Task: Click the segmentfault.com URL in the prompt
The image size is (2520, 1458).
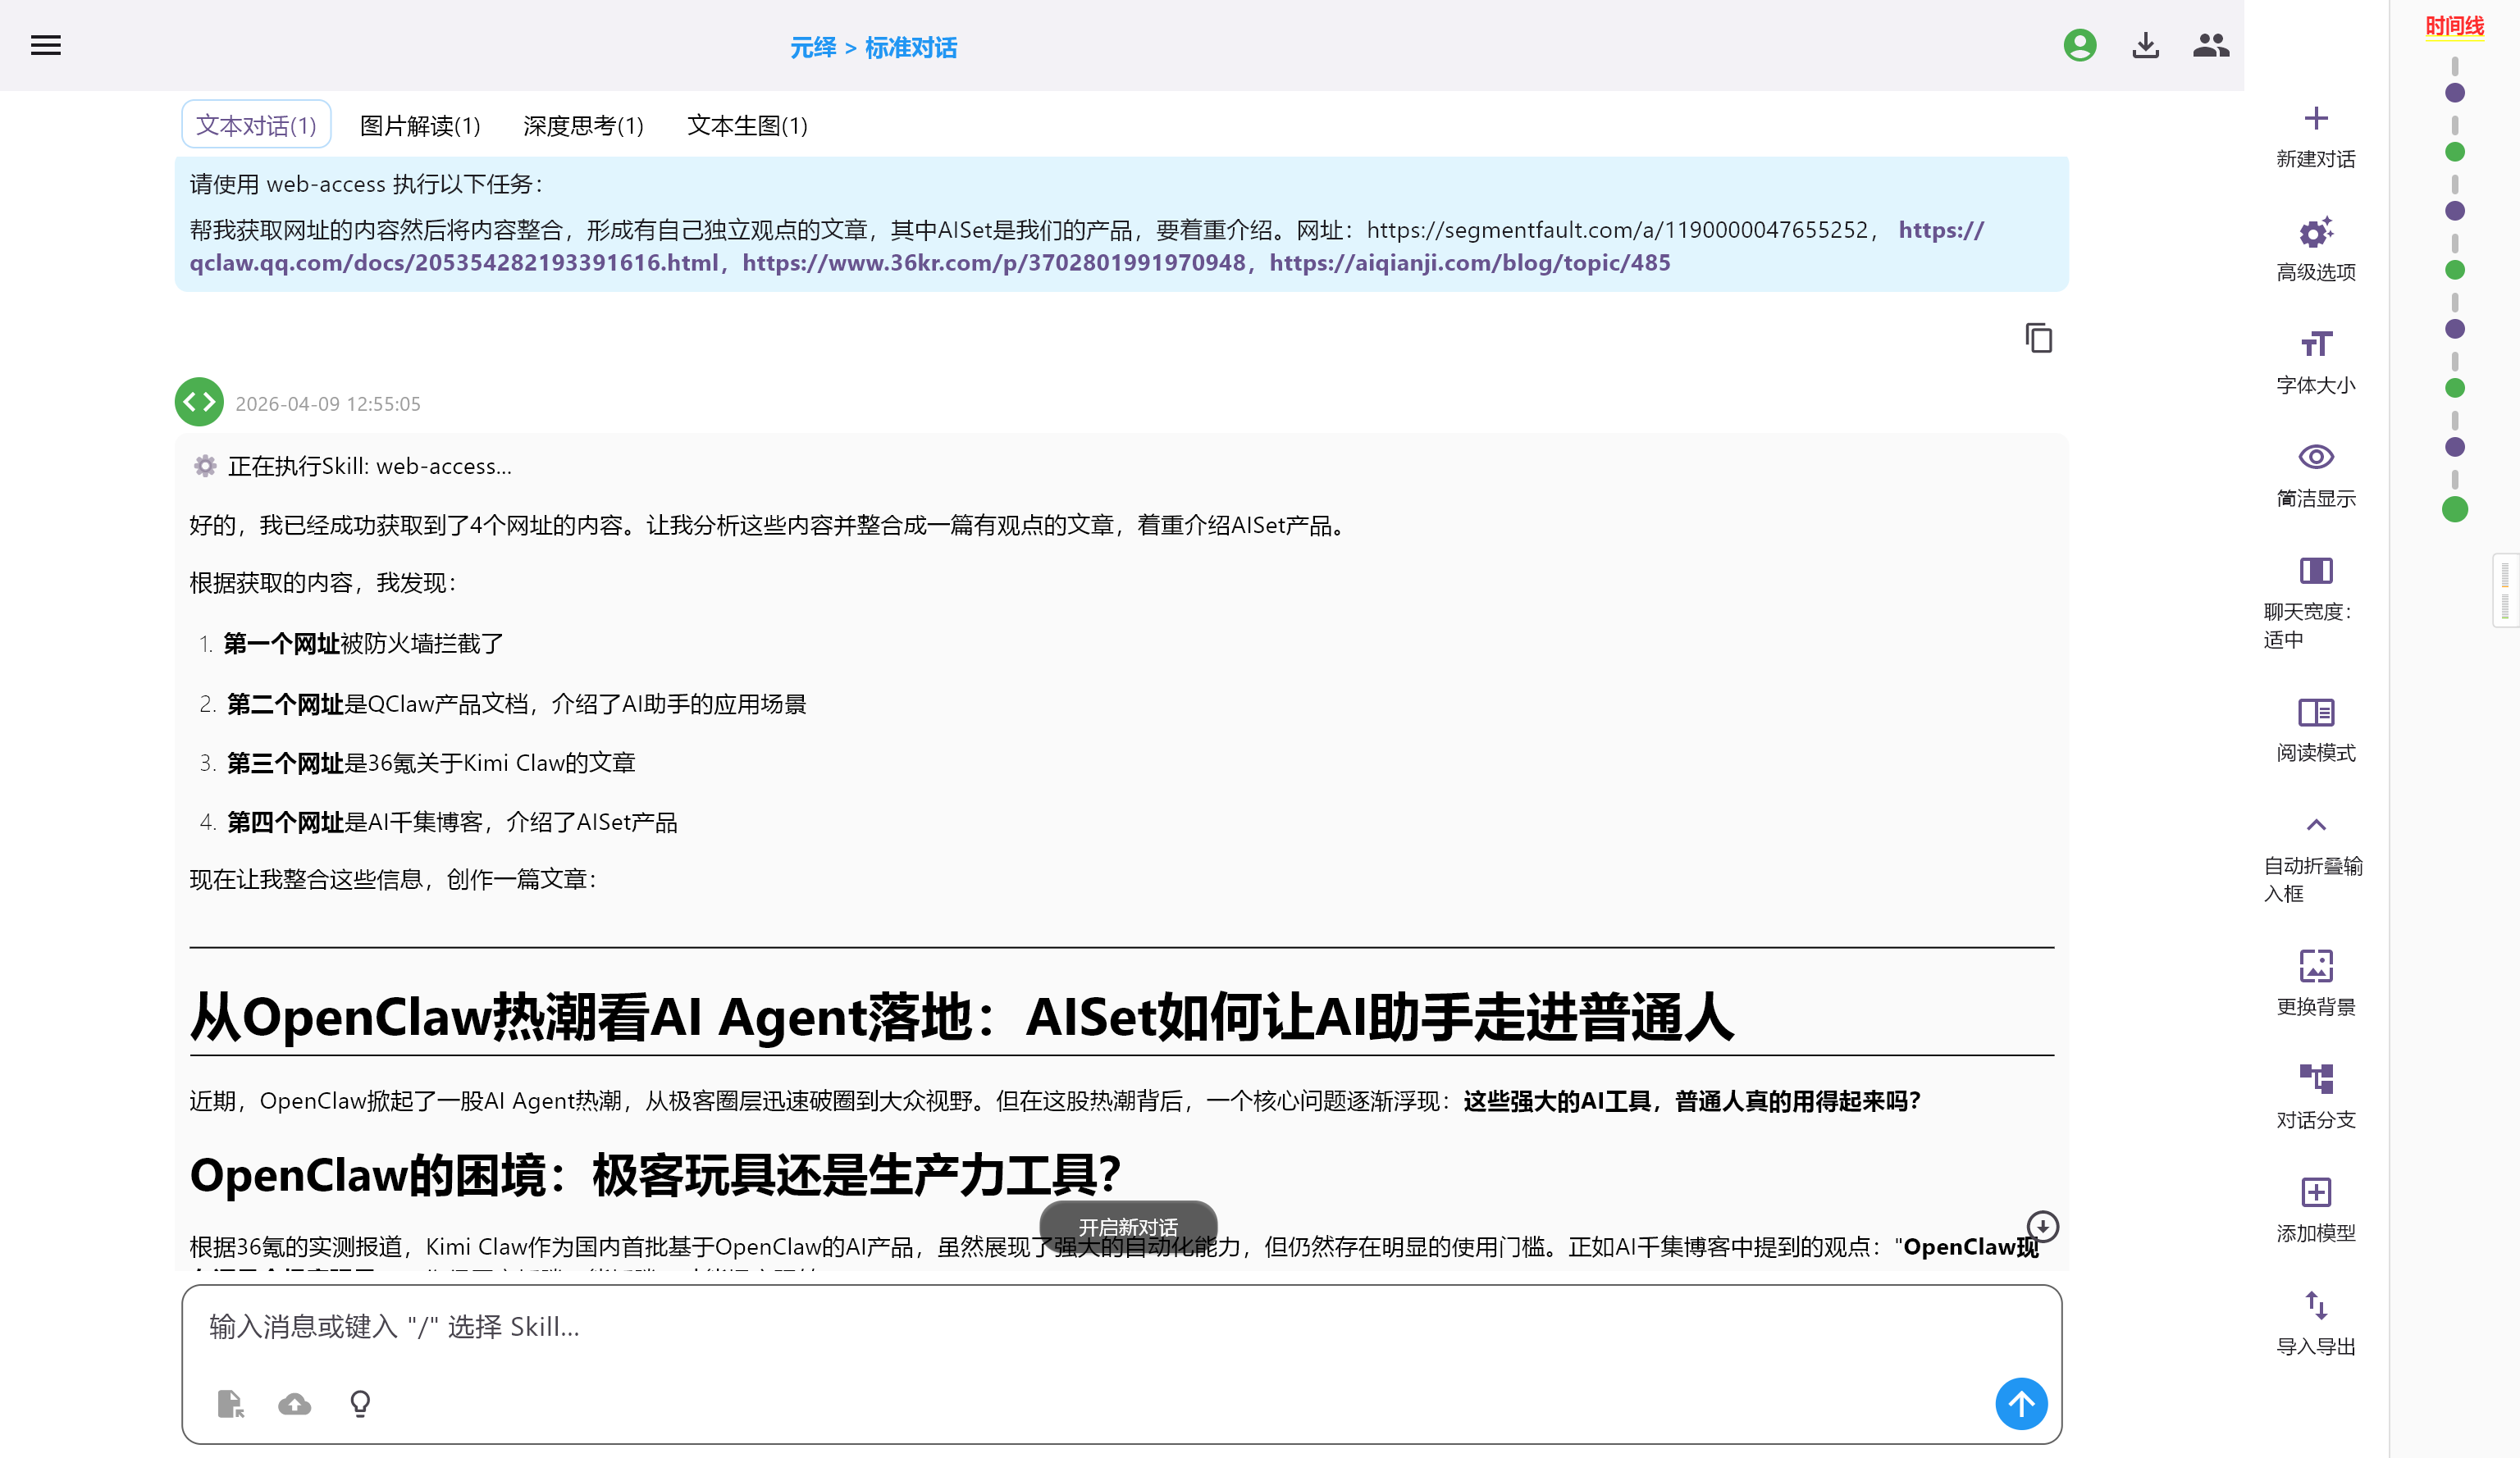Action: pos(1617,230)
